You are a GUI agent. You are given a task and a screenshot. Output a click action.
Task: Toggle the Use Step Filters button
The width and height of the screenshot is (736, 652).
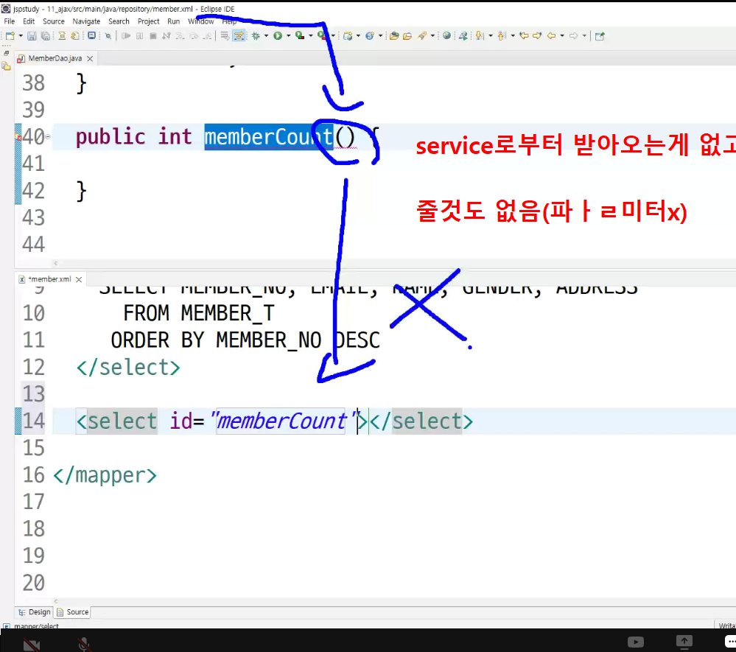click(239, 35)
